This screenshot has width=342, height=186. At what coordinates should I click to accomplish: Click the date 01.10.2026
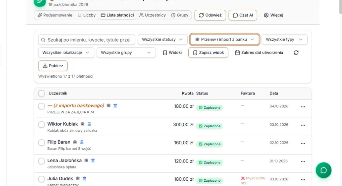point(279,161)
